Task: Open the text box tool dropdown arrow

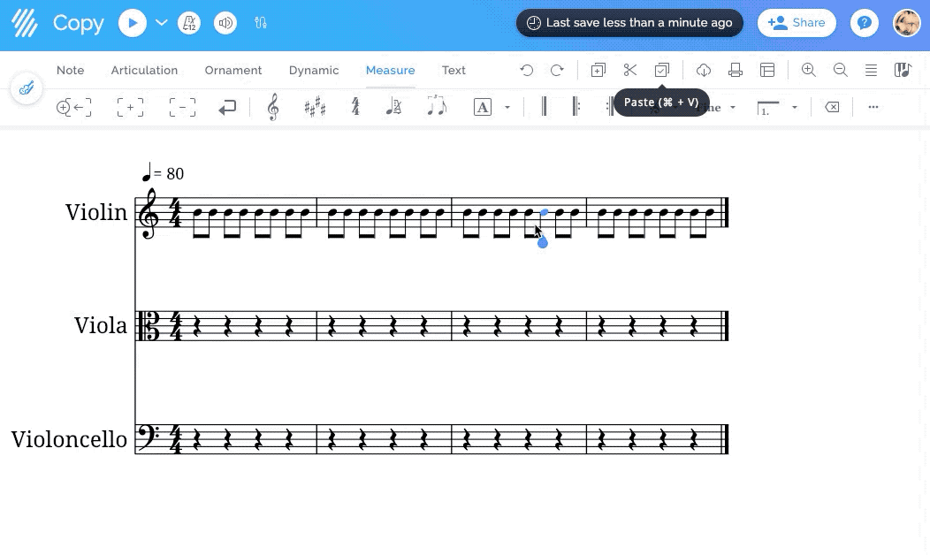Action: [x=507, y=107]
